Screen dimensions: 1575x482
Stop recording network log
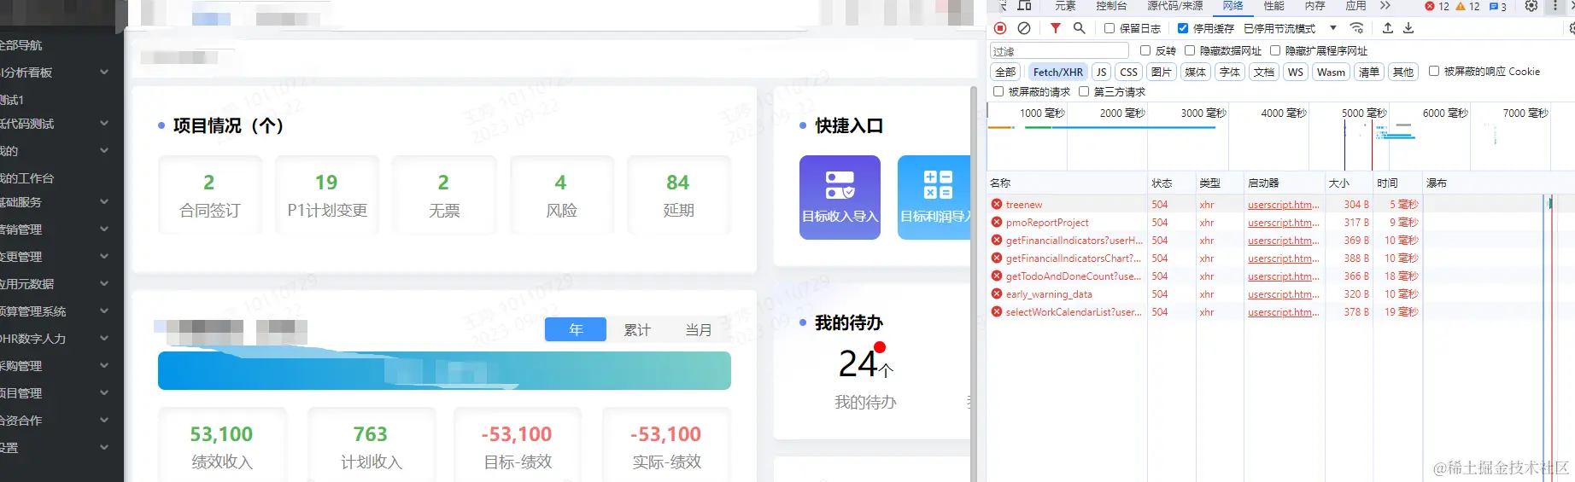point(1000,28)
